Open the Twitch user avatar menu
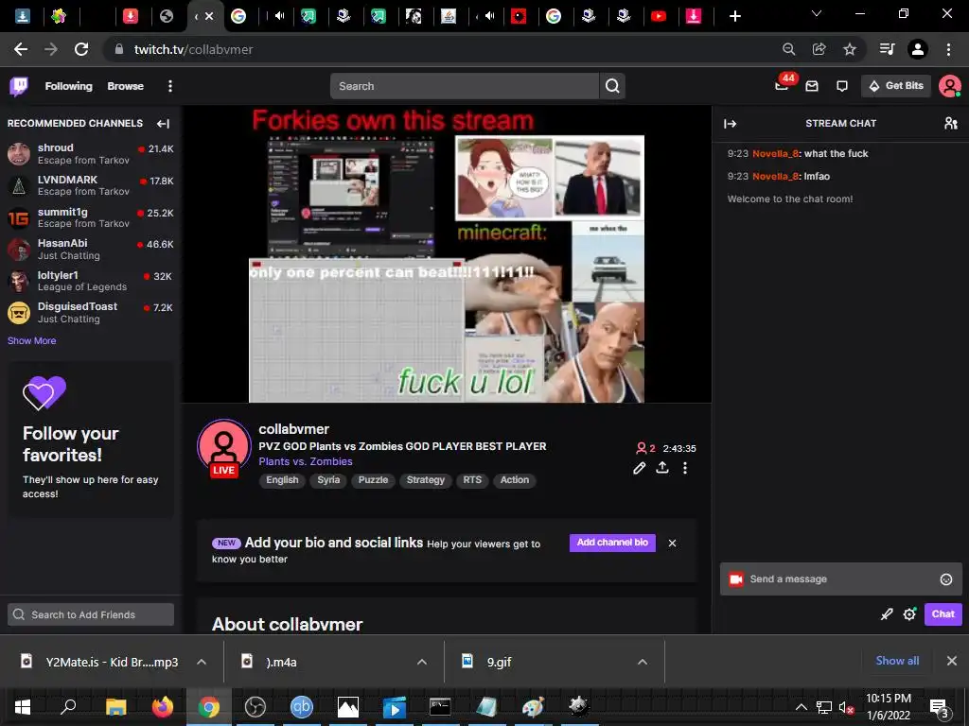This screenshot has height=726, width=969. (x=949, y=86)
